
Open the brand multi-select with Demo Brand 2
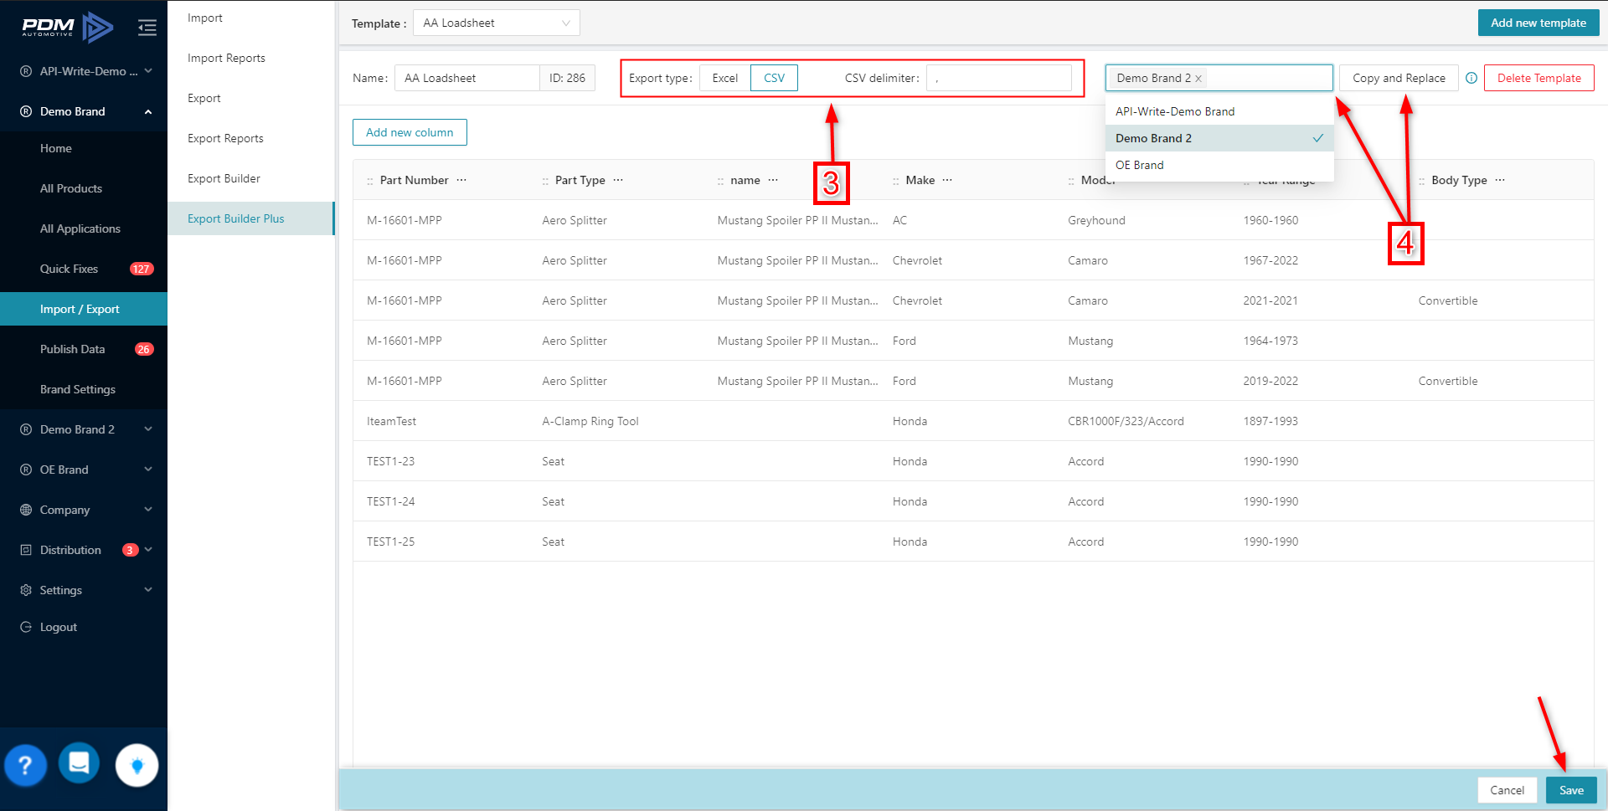(1219, 78)
